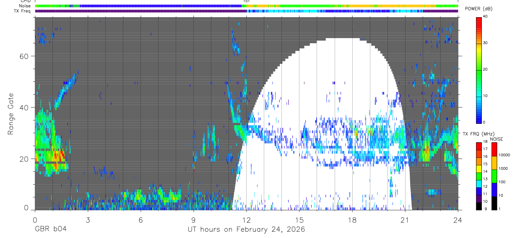Screen dimensions: 515x238
Task: Pick the yellow segment of TX FRQ colorbar
Action: click(479, 168)
